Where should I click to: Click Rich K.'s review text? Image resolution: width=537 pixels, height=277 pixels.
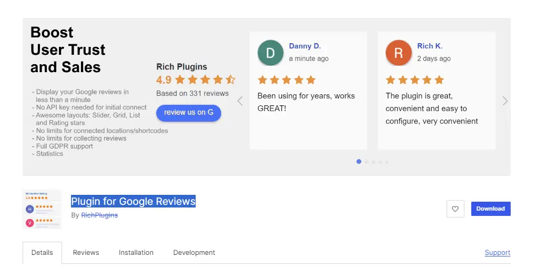(x=431, y=108)
